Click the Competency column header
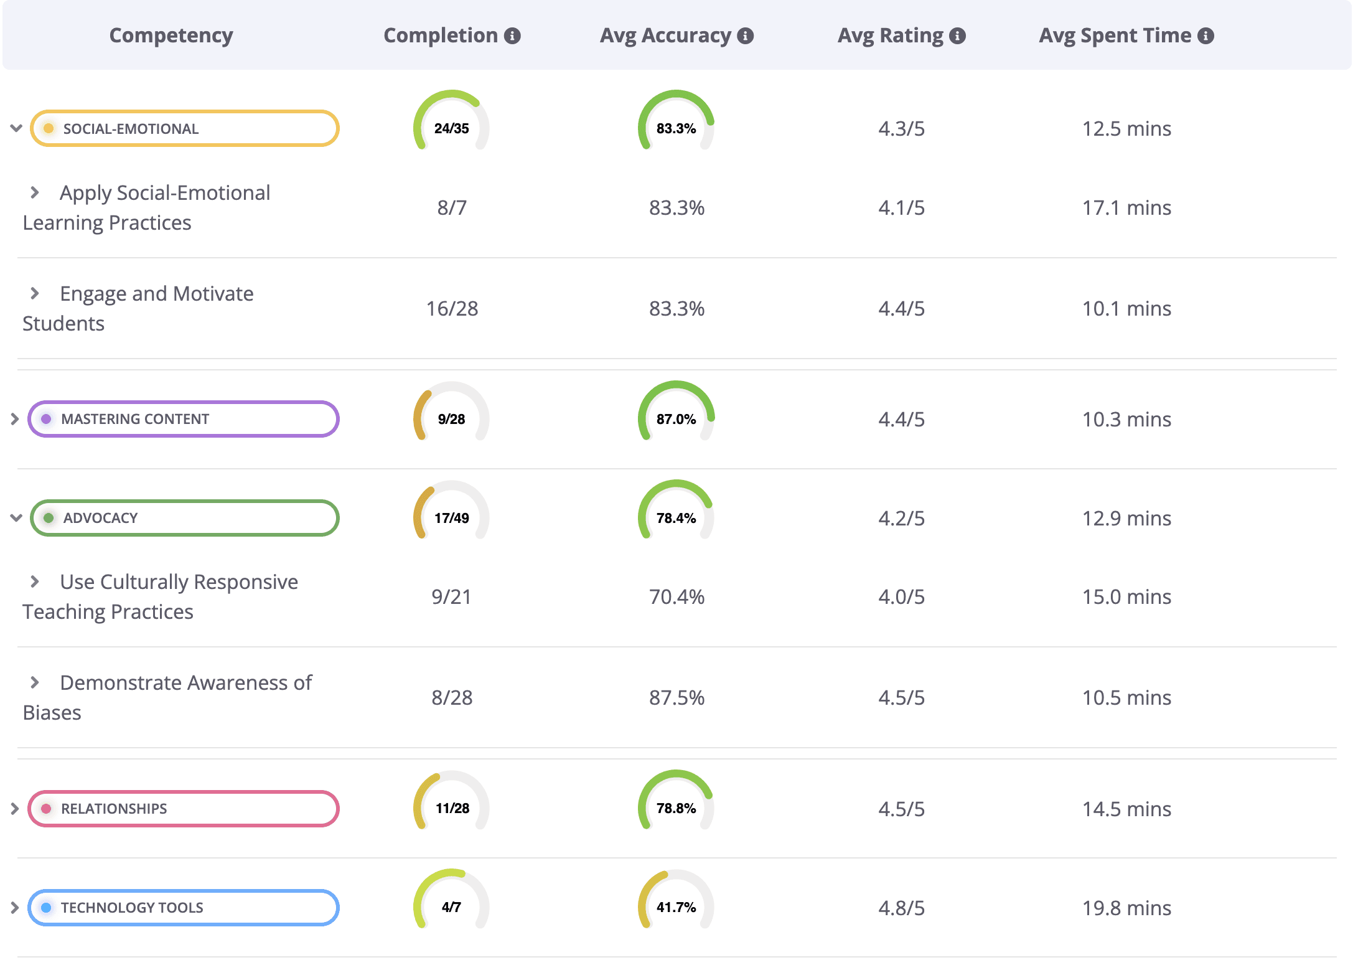 (171, 35)
